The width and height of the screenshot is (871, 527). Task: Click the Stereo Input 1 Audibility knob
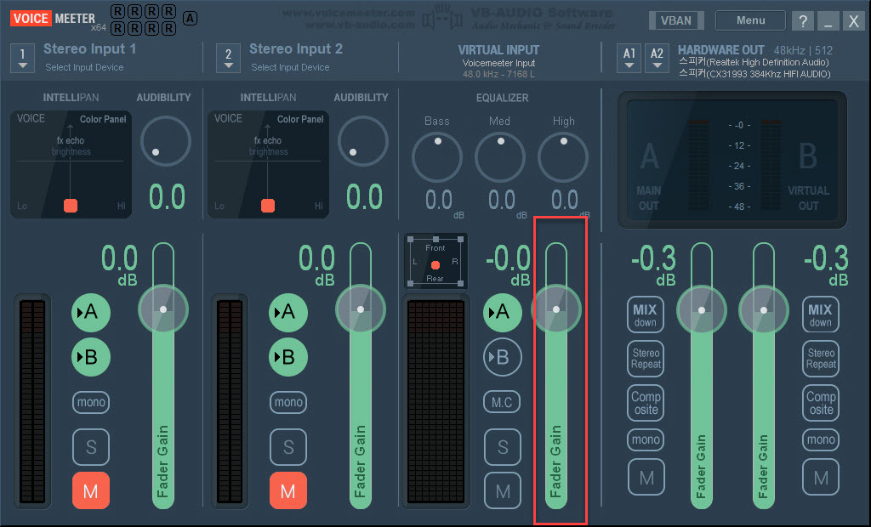point(166,141)
